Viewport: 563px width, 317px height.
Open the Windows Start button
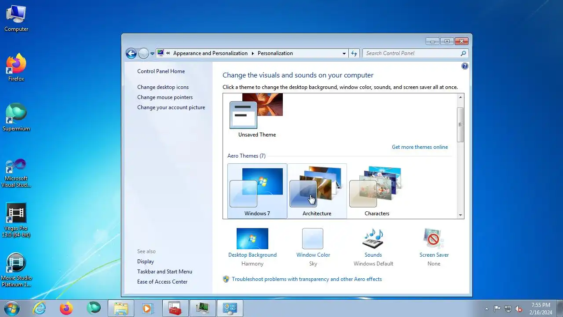tap(11, 308)
